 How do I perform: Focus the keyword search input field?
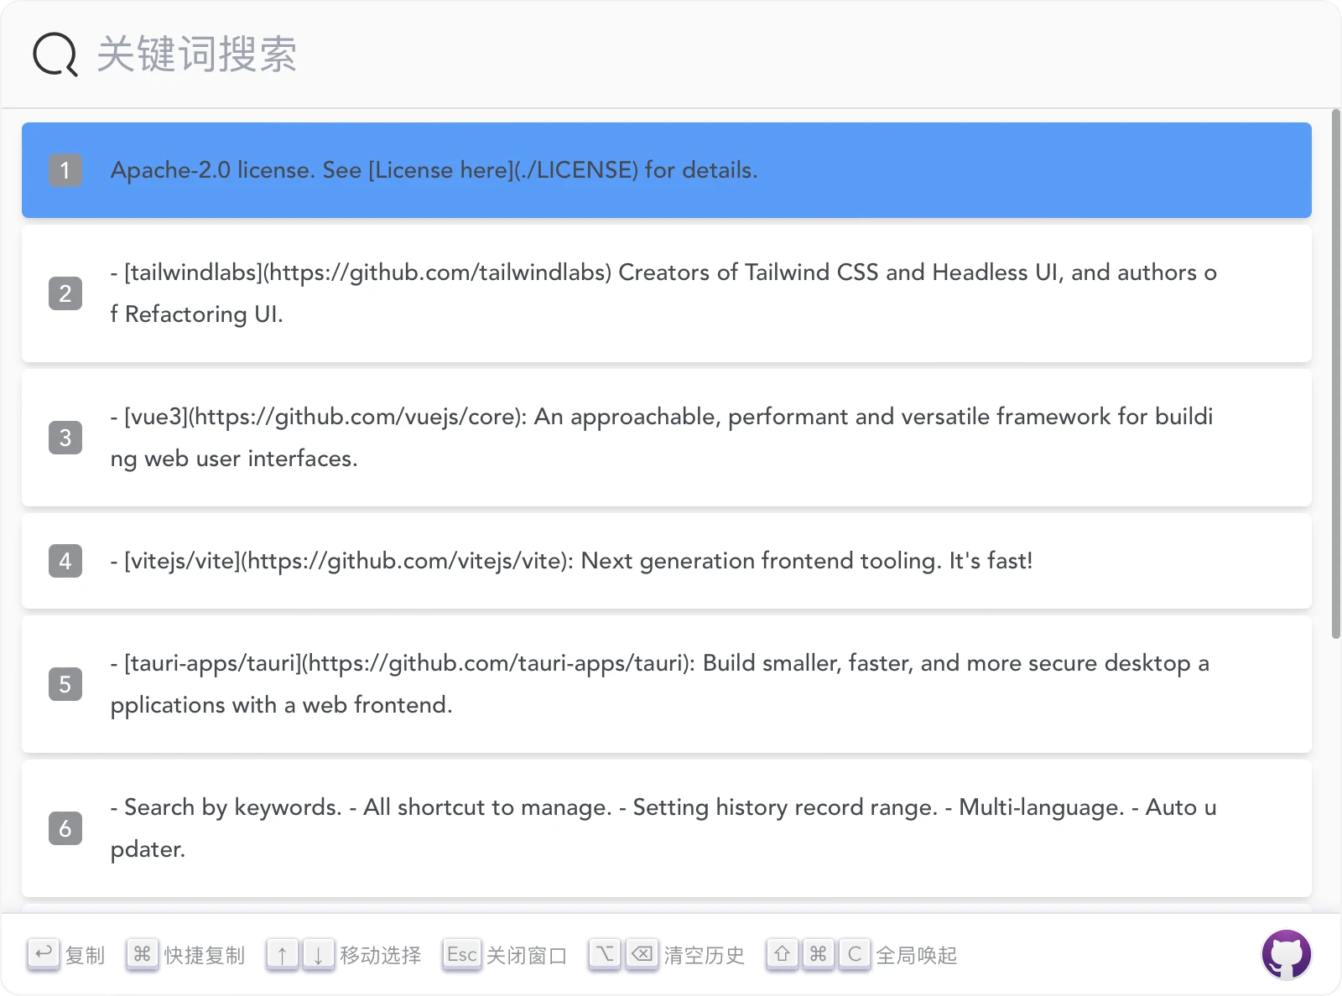(x=671, y=54)
